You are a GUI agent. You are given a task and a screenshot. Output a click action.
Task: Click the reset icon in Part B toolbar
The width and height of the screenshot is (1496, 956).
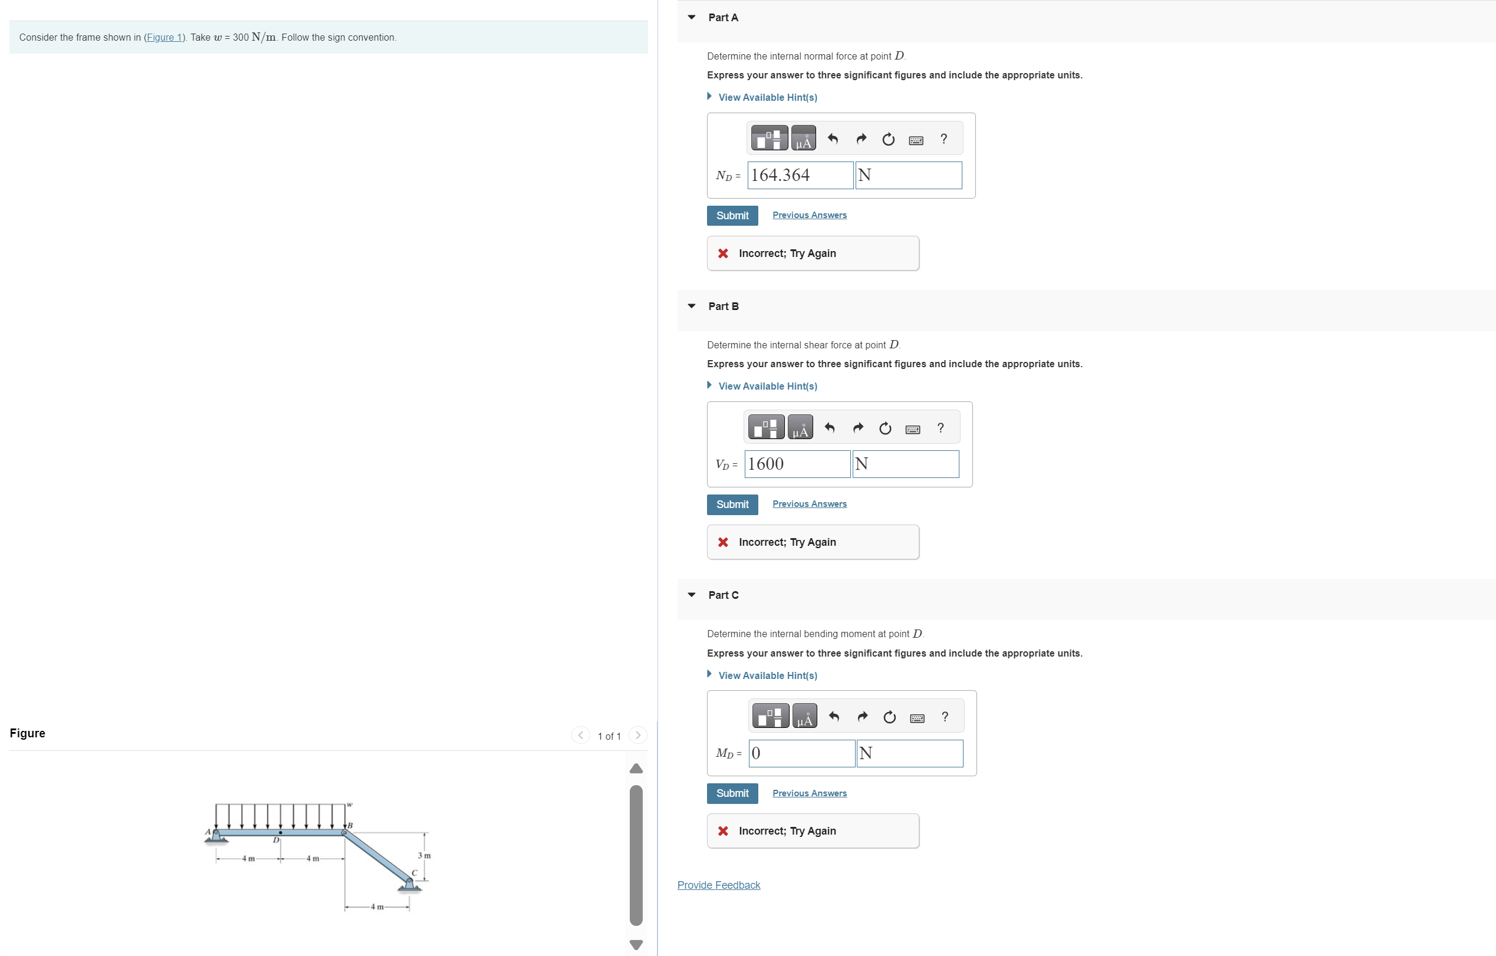point(885,428)
